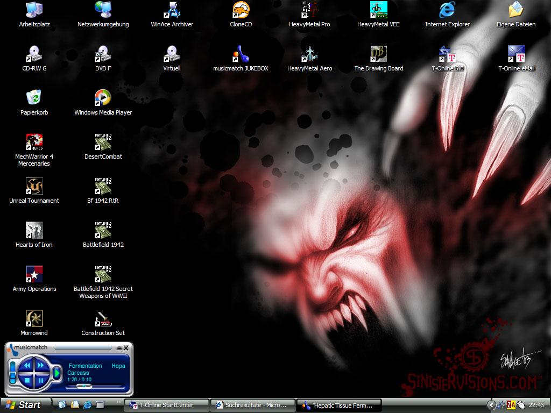Viewport: 551px width, 413px height.
Task: Click the printer-style Quick Launch icon
Action: pos(75,405)
